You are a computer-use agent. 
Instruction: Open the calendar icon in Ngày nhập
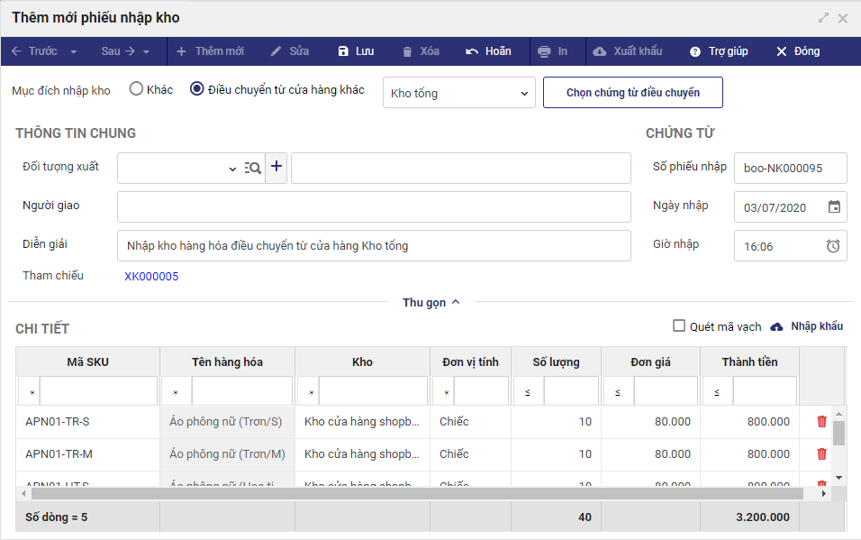point(834,206)
